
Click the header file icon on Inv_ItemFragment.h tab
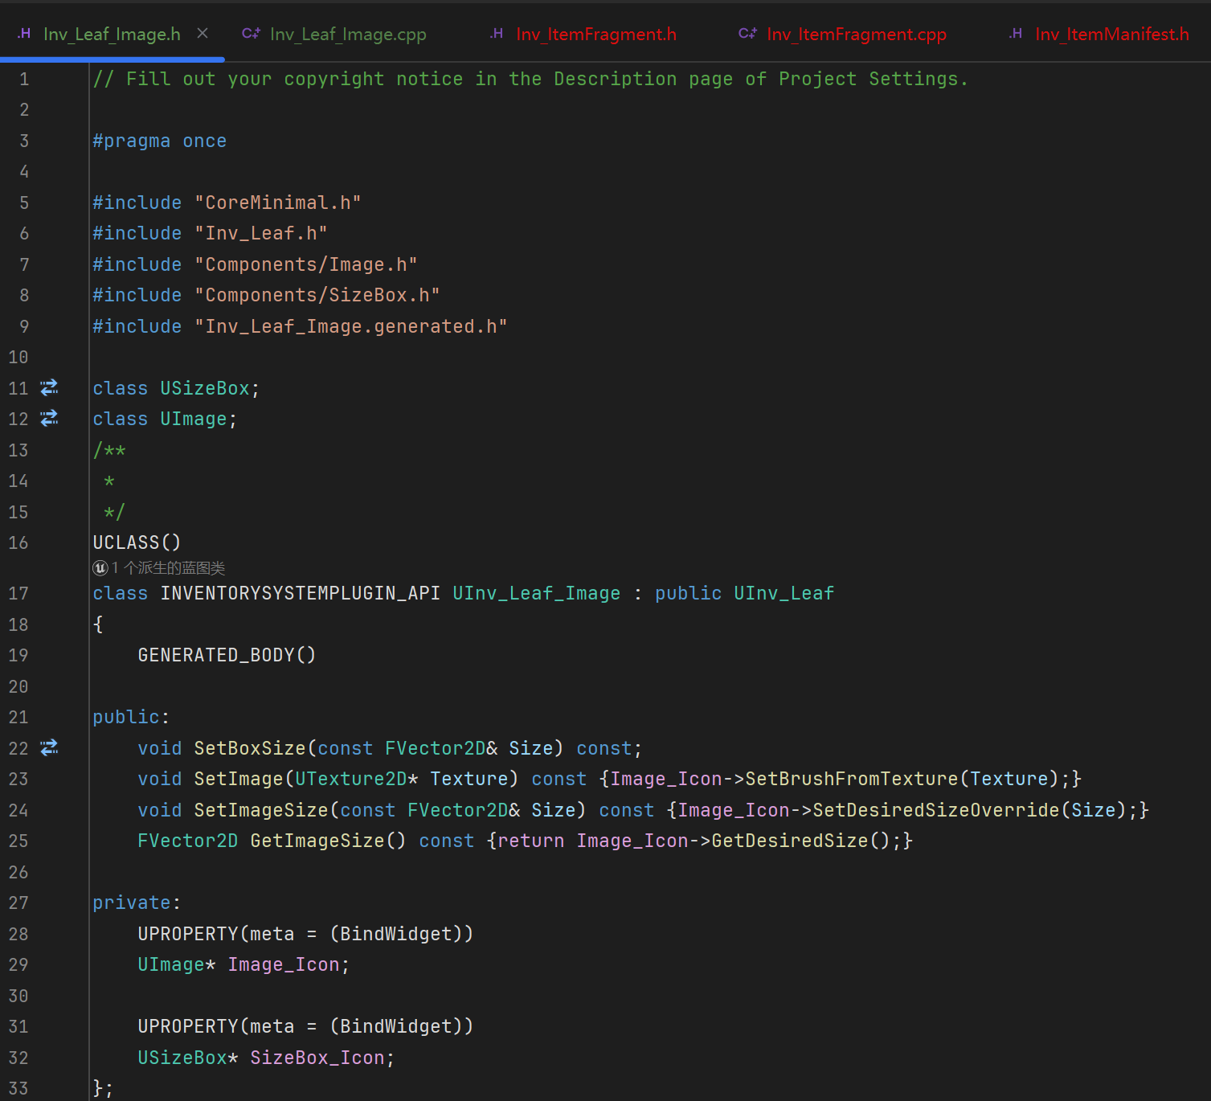click(x=497, y=33)
